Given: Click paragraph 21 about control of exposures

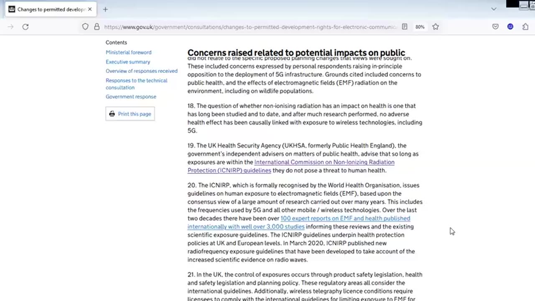Looking at the screenshot, I should [305, 287].
